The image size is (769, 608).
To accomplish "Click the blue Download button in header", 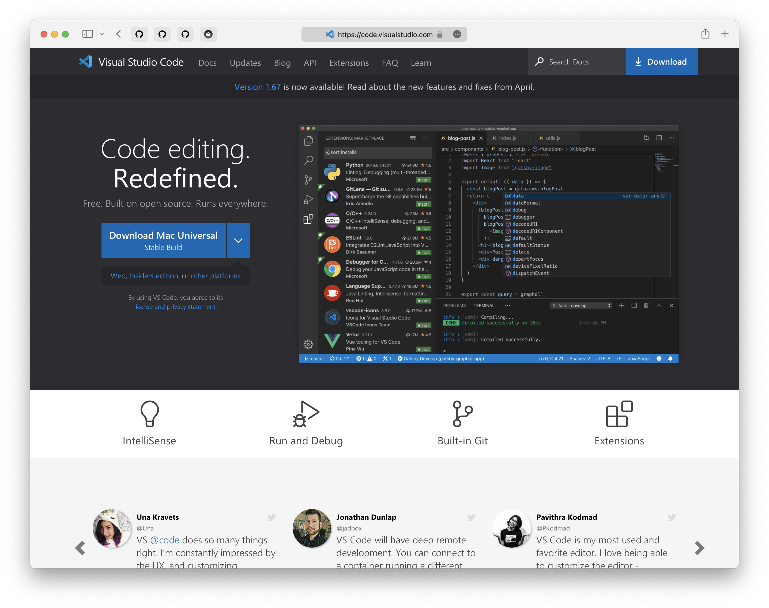I will pos(661,61).
